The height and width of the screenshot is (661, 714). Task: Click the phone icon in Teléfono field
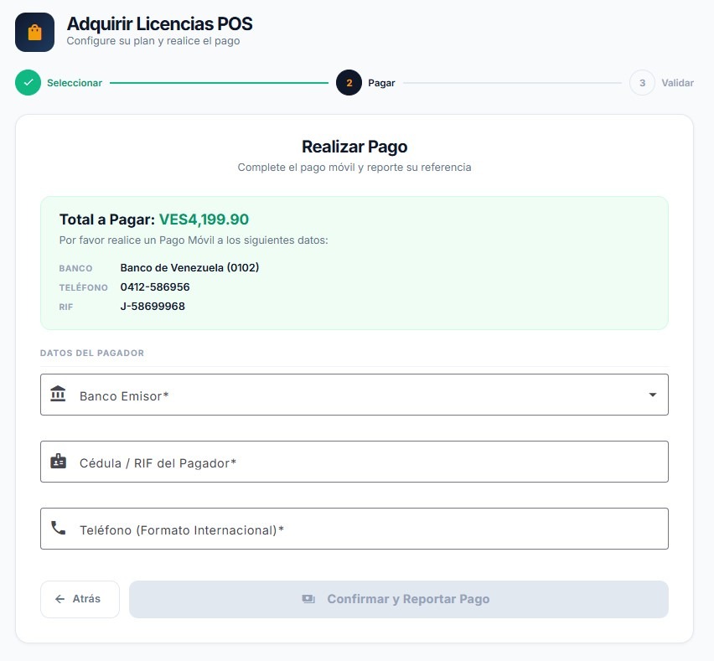tap(58, 528)
